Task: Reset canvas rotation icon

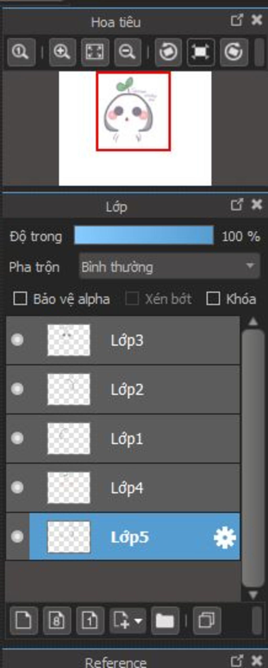Action: point(201,52)
